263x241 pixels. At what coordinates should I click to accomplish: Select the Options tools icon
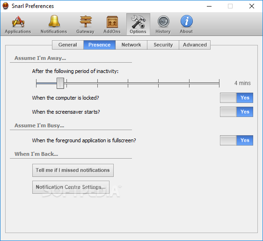tap(138, 24)
